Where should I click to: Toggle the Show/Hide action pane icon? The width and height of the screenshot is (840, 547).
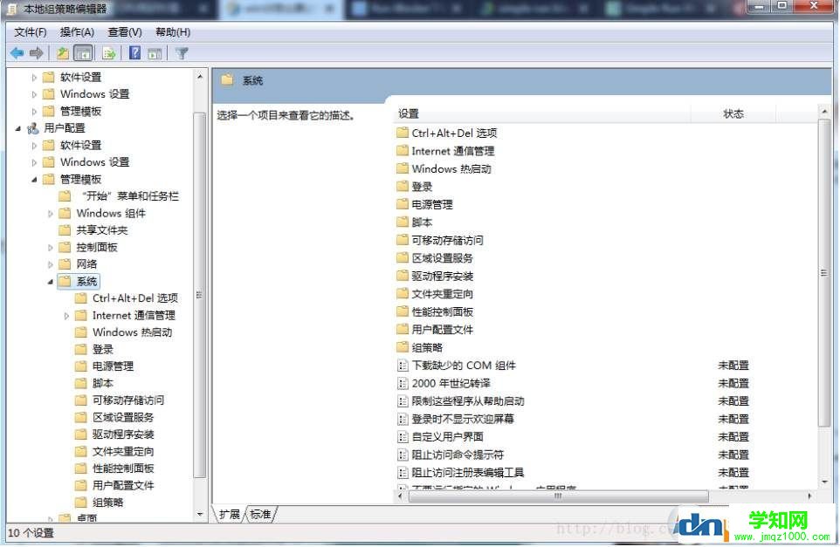(155, 53)
